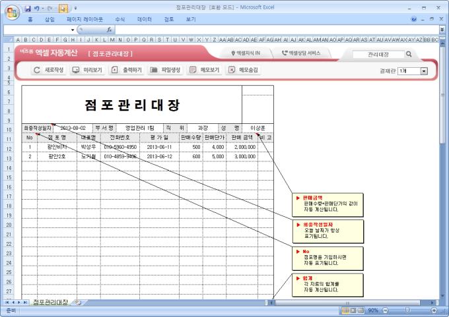Click the Redo icon

[50, 9]
